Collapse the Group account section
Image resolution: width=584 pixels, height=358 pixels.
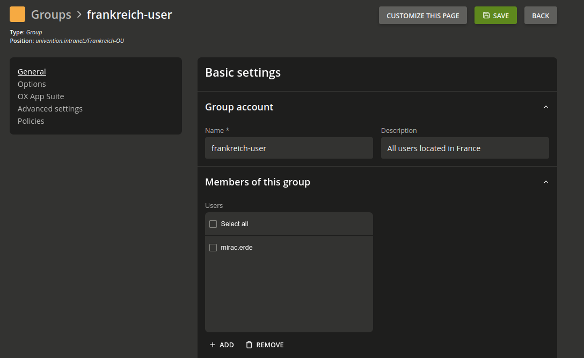546,107
